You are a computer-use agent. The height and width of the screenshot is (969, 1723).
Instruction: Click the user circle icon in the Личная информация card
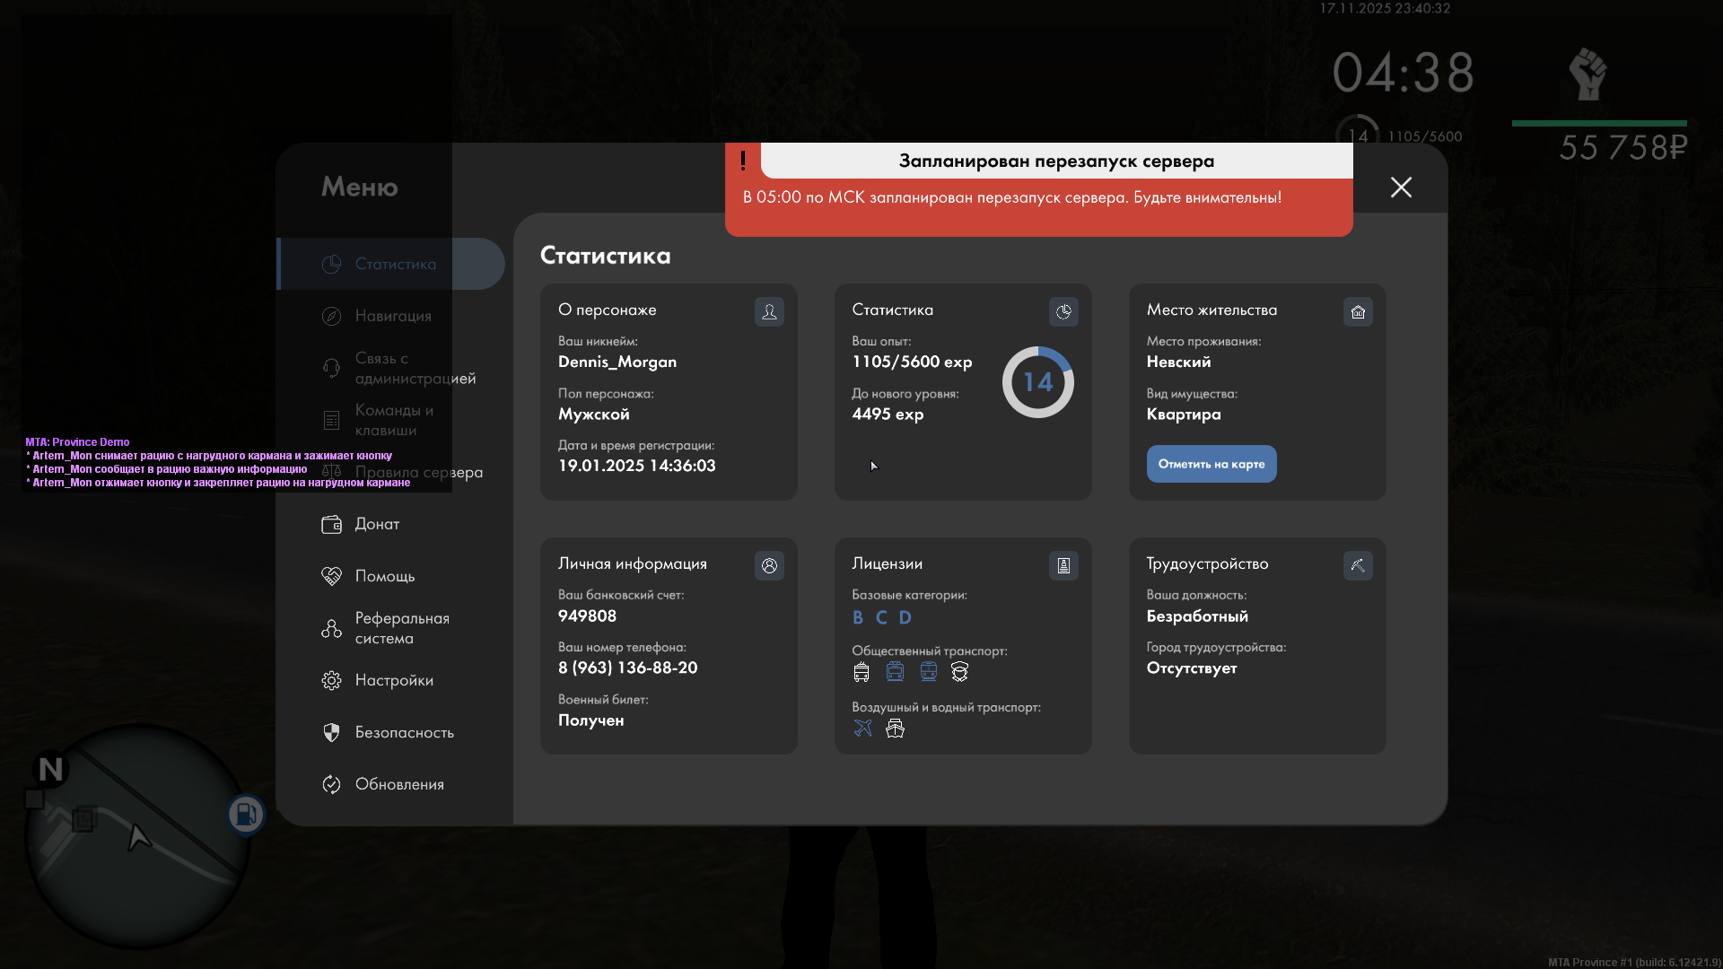click(769, 565)
